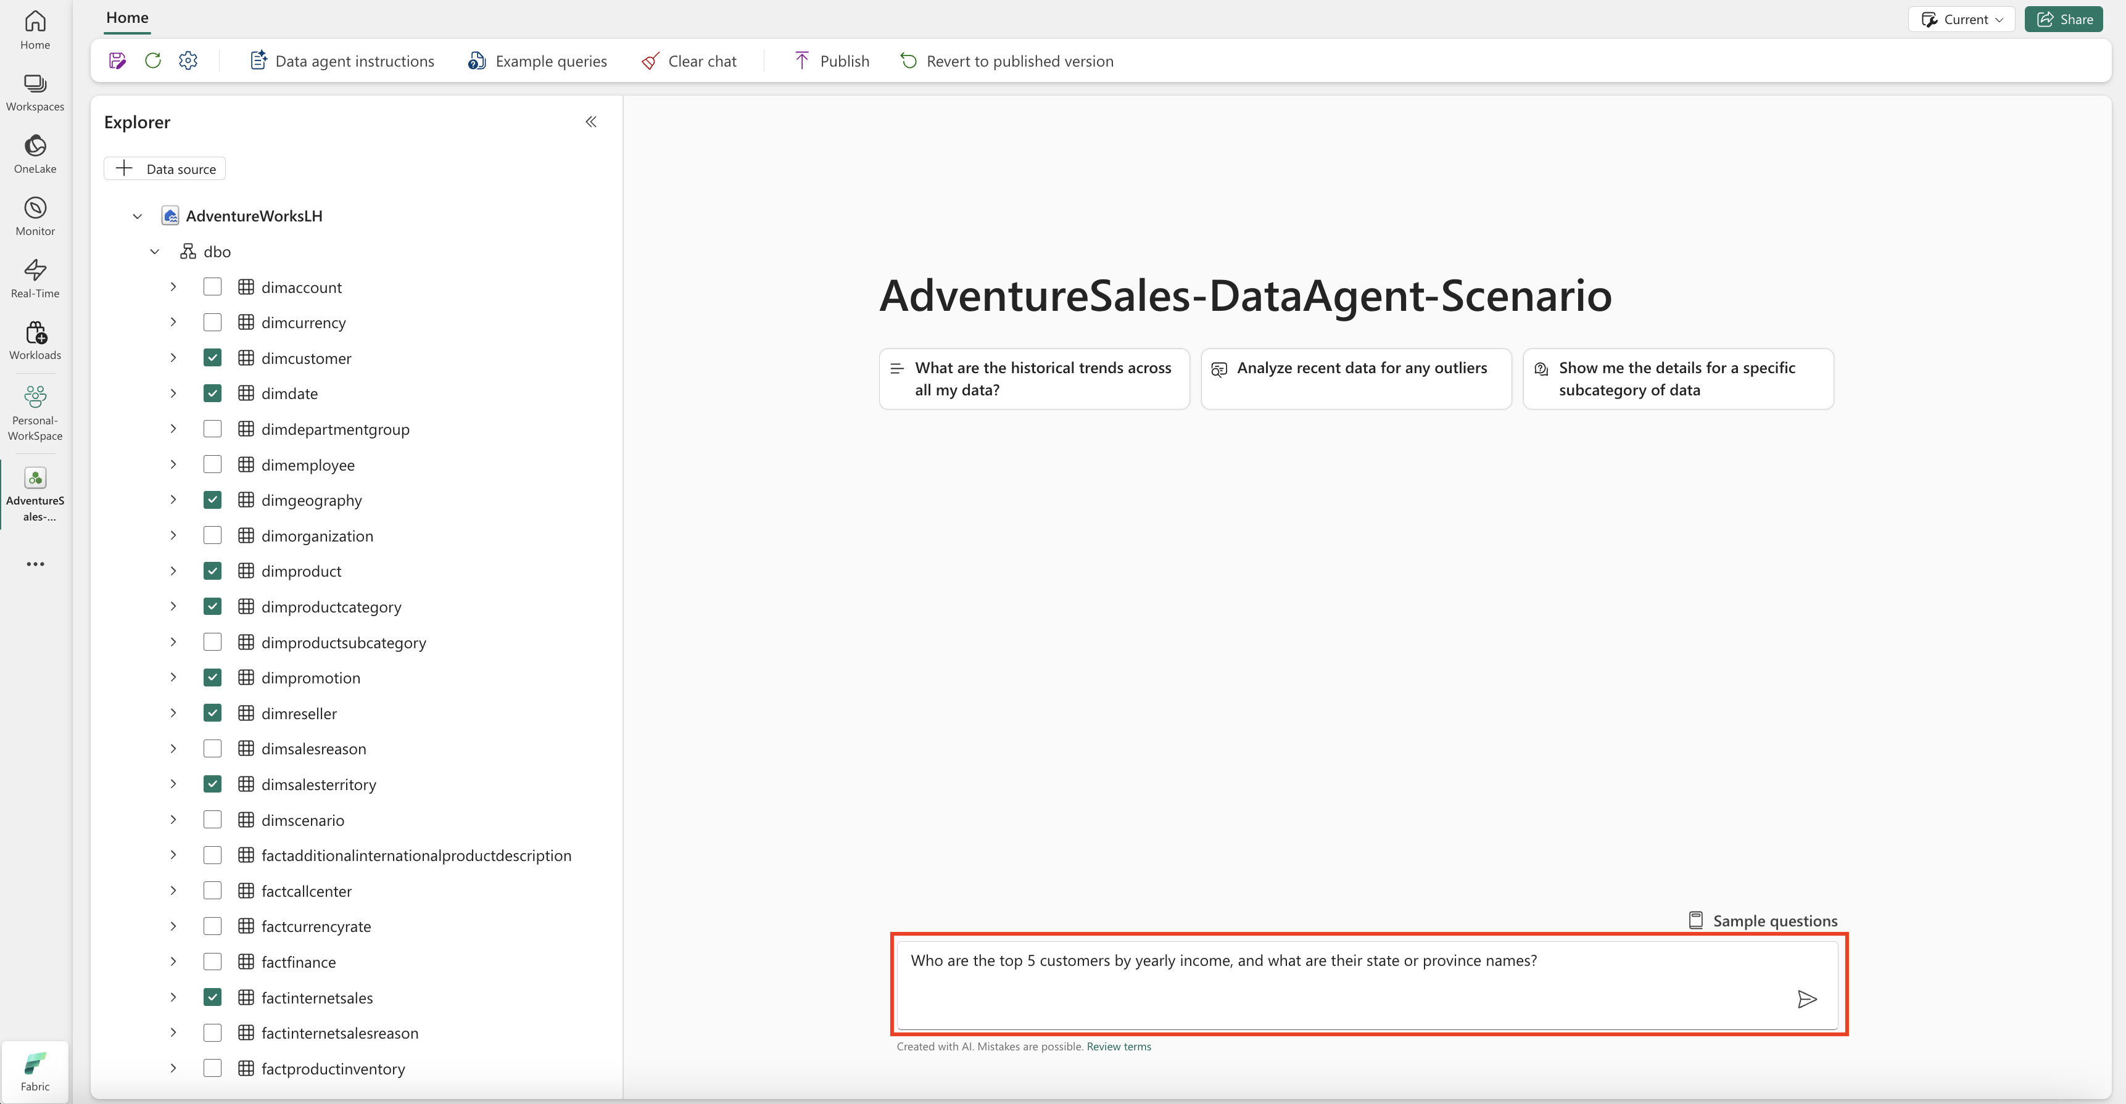Select the dimscenario table name

(303, 820)
